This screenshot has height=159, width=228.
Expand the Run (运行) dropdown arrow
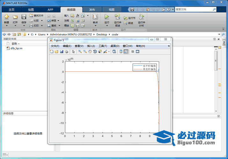tap(107, 26)
